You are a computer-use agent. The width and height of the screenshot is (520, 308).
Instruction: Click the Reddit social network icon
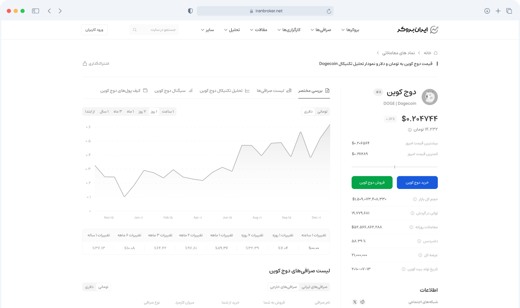(x=362, y=302)
